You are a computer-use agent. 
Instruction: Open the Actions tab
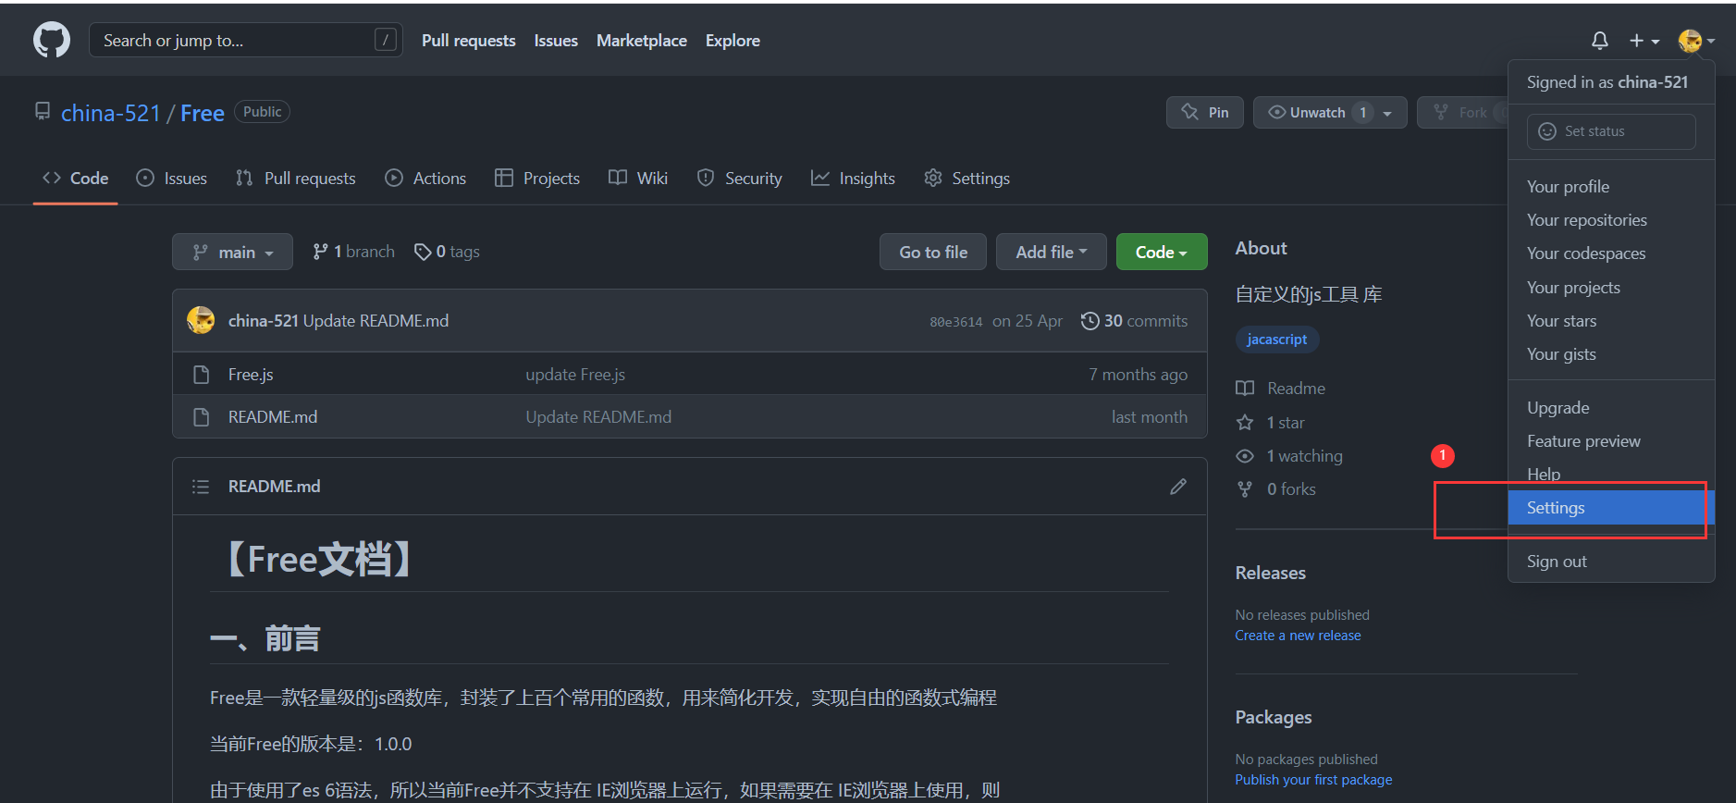click(425, 179)
